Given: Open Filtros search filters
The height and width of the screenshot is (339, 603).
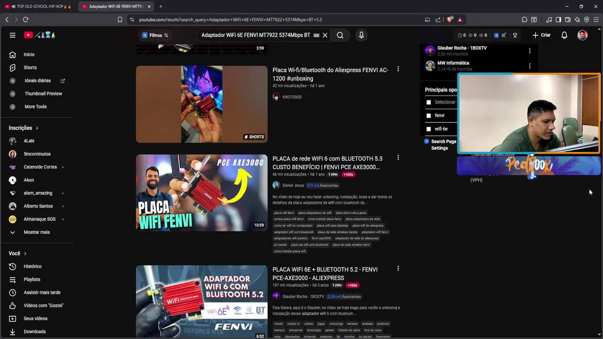Looking at the screenshot, I should coord(155,35).
